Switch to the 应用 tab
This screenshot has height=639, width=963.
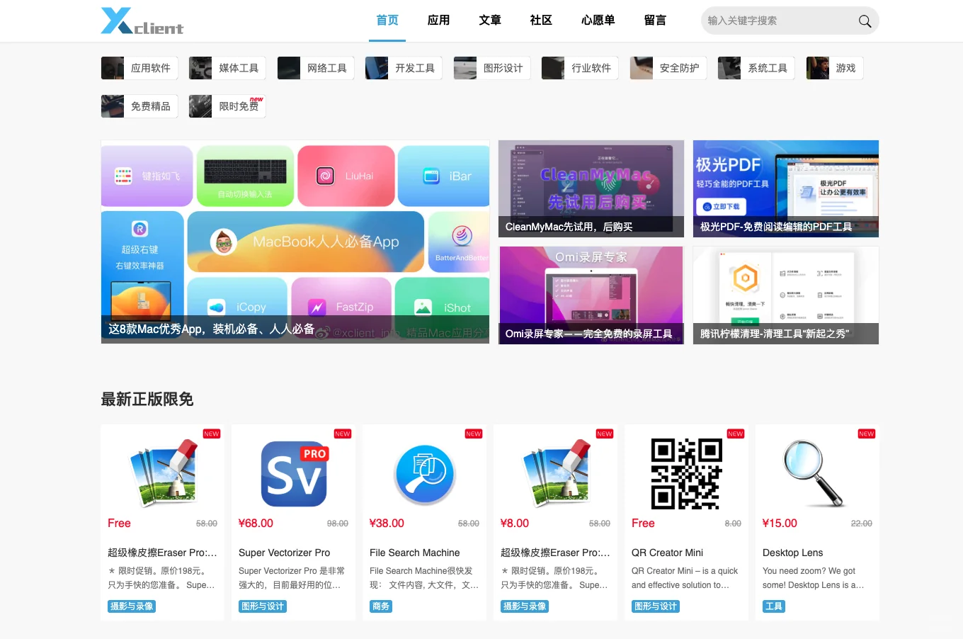pos(438,20)
